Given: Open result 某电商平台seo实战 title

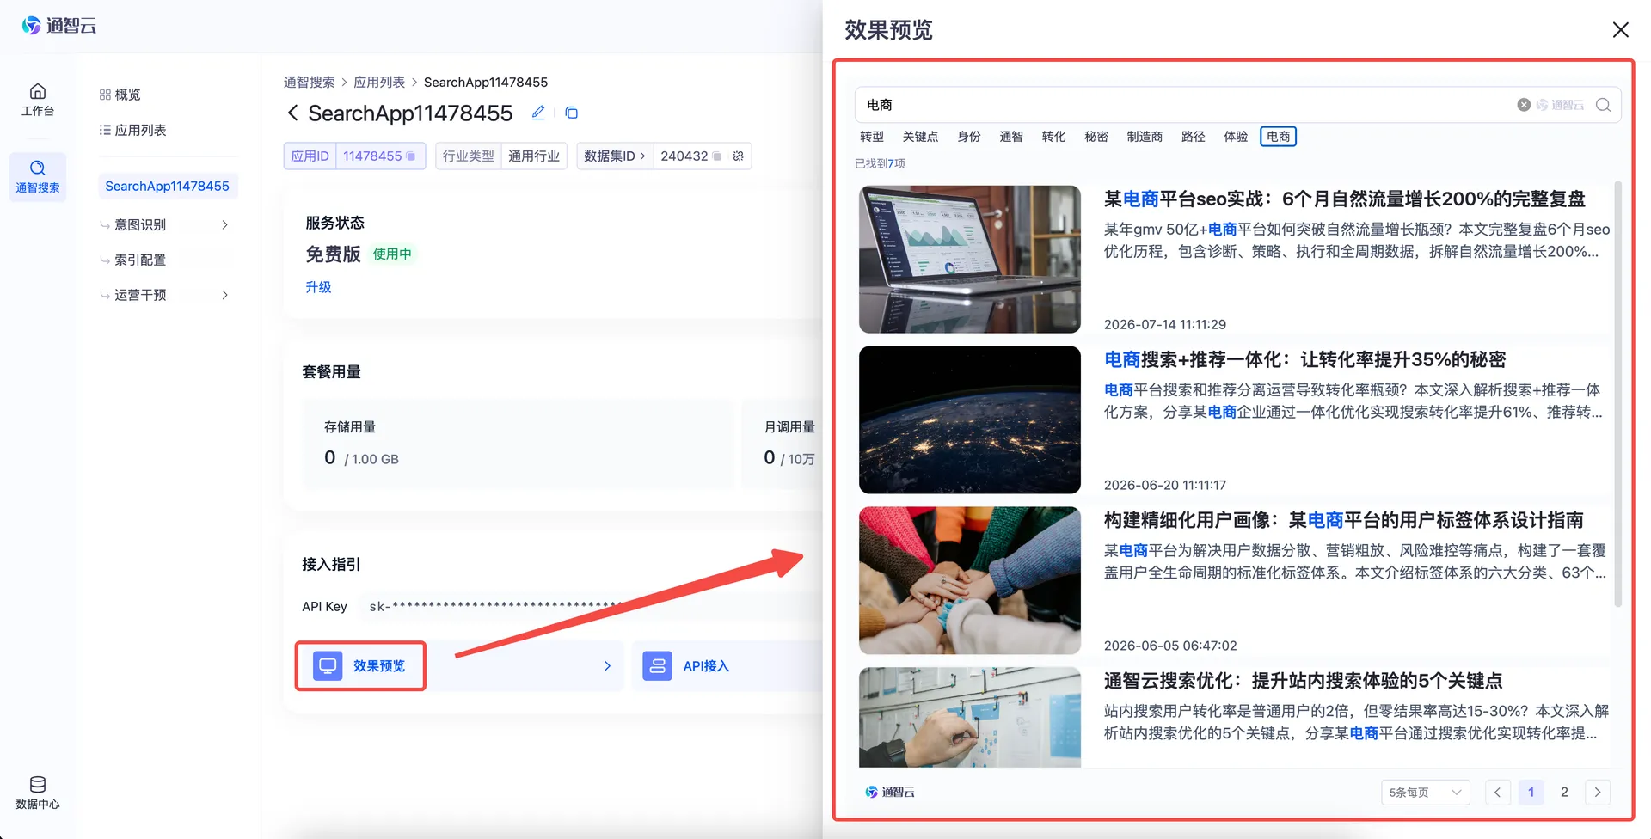Looking at the screenshot, I should point(1344,199).
